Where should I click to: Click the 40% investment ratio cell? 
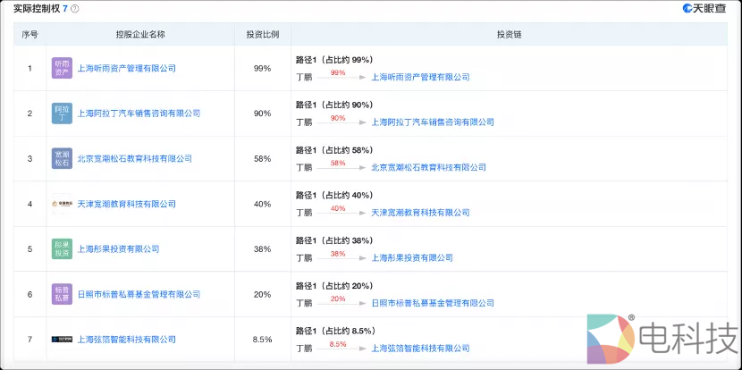point(263,204)
